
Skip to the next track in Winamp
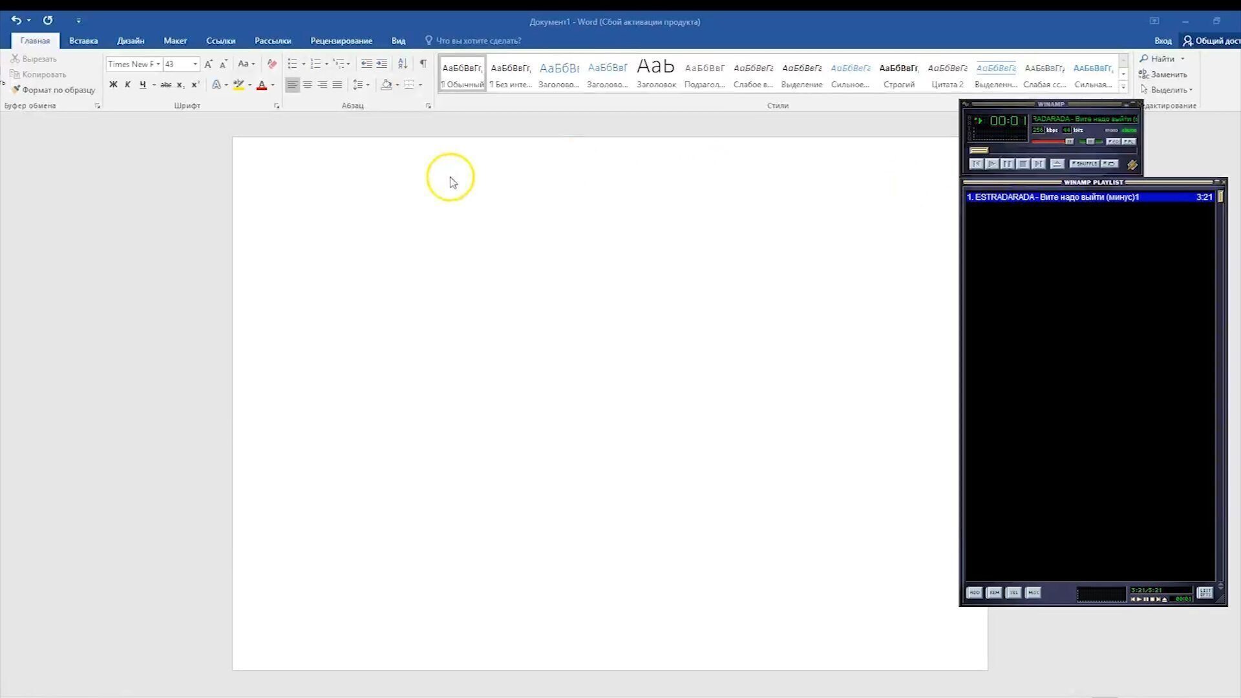point(1038,164)
